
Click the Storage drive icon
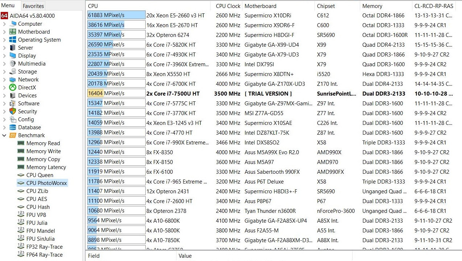pyautogui.click(x=13, y=72)
